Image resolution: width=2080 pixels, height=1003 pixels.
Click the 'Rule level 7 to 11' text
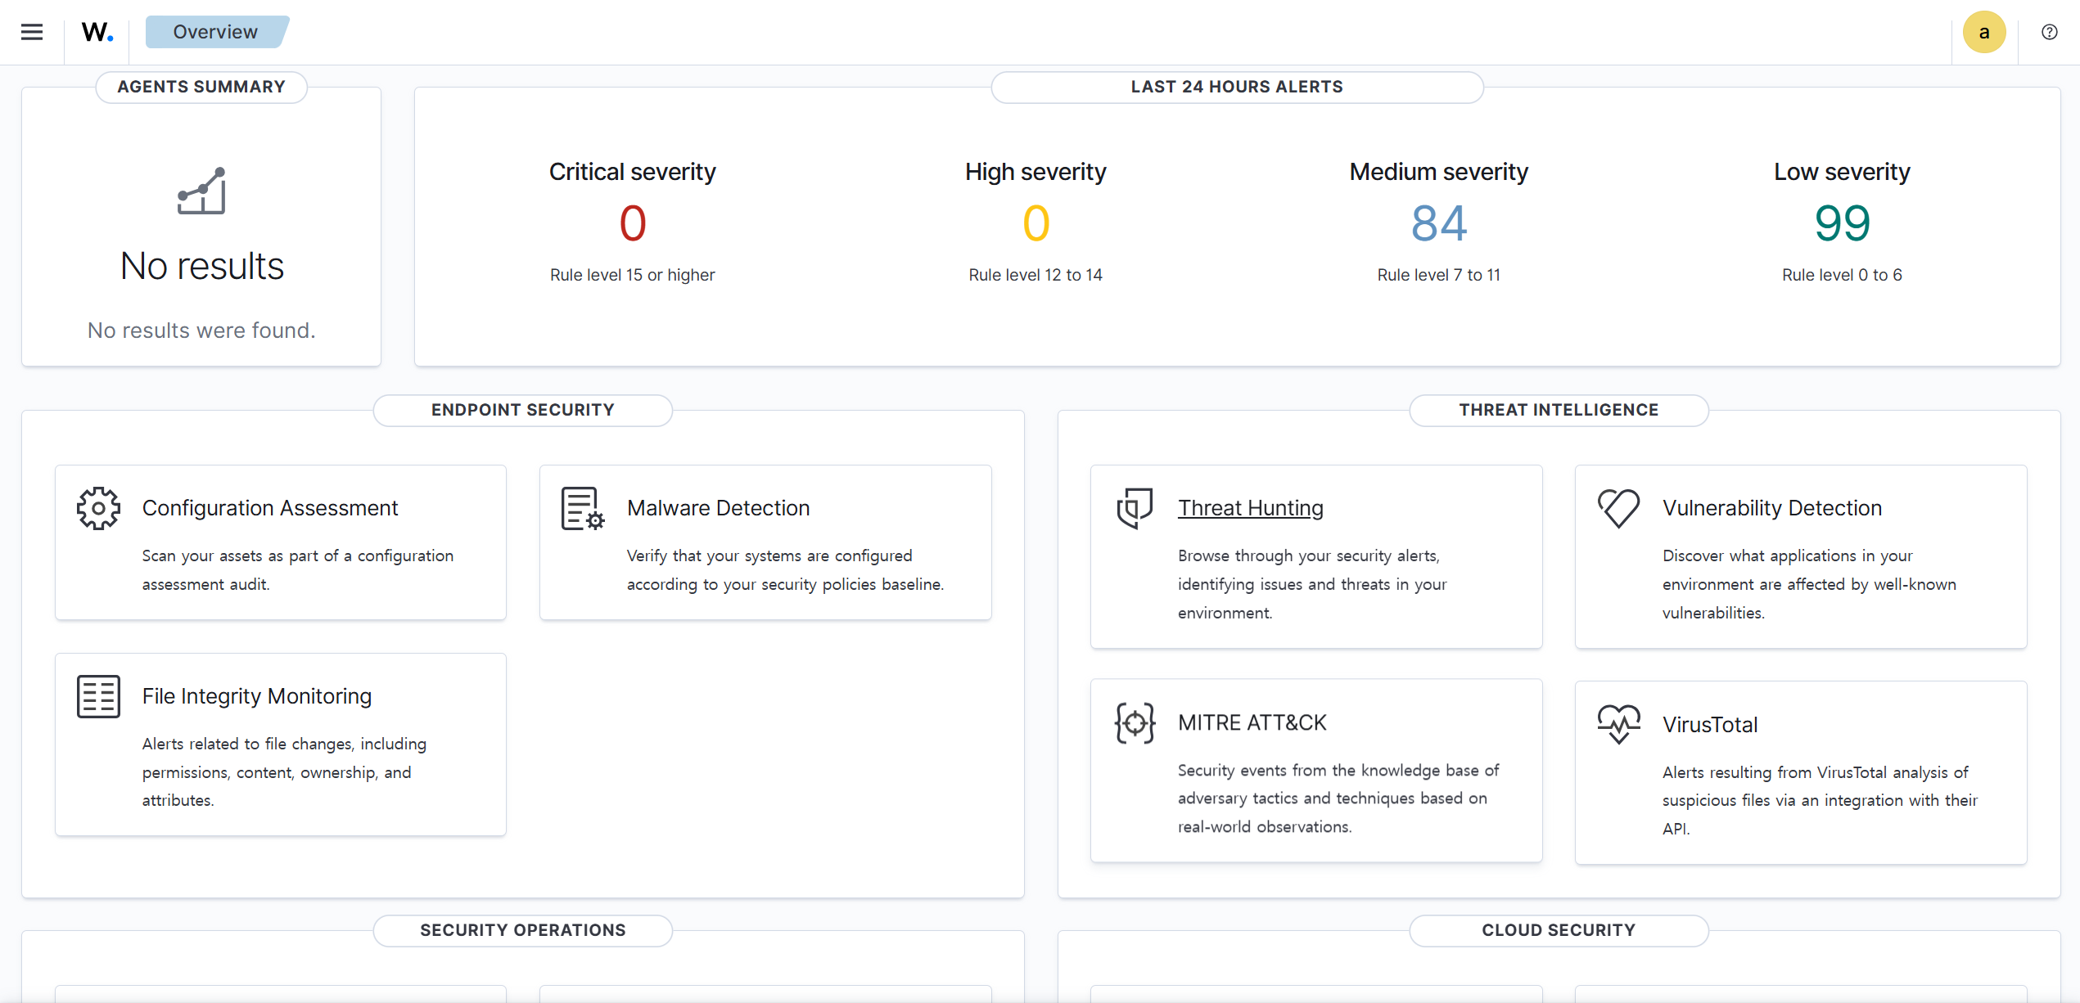1439,275
